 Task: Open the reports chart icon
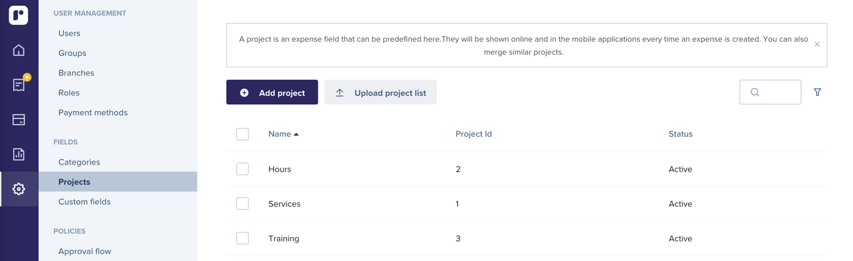point(18,154)
